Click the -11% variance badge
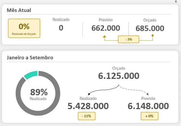 (x=87, y=116)
